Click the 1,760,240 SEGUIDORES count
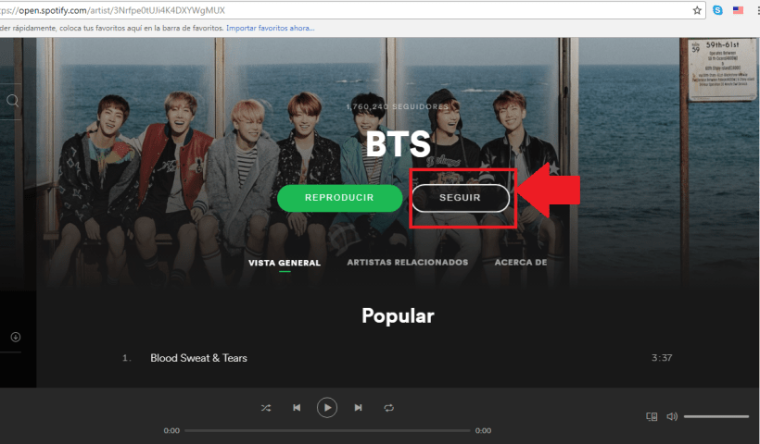The image size is (760, 444). pyautogui.click(x=398, y=106)
